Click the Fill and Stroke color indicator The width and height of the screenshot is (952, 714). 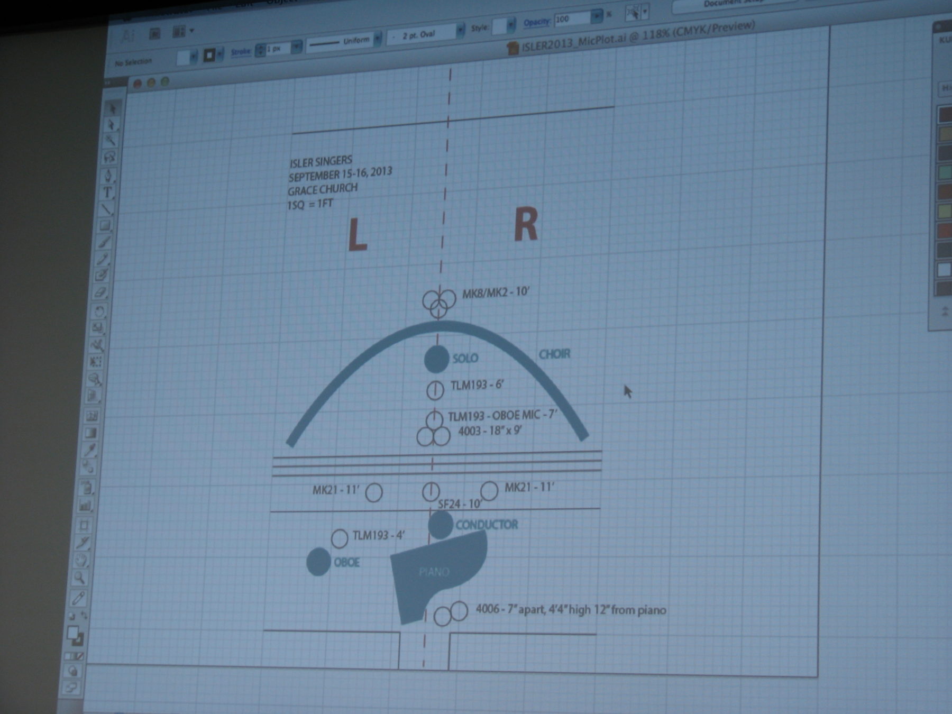[75, 636]
